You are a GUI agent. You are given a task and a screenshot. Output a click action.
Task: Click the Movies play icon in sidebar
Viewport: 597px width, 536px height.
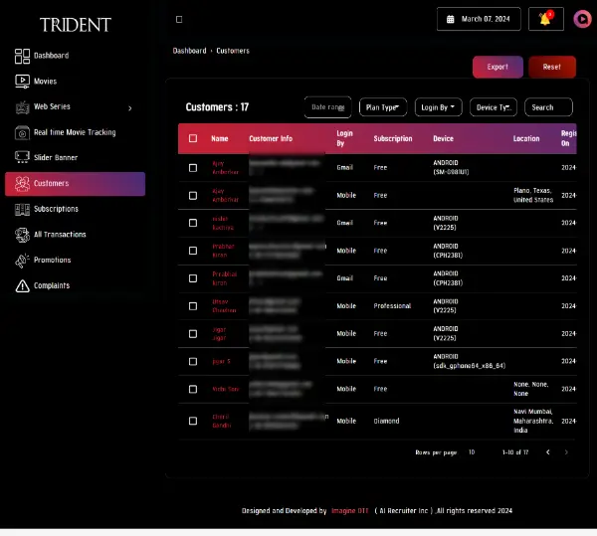(22, 82)
